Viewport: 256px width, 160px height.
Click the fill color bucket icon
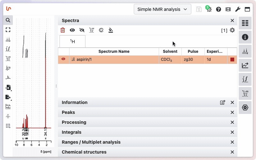[111, 30]
